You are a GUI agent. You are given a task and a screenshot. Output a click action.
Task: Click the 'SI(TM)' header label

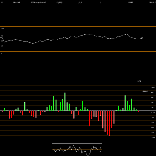59,2
